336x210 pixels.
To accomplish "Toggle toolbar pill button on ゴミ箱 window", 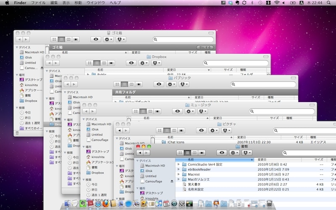I will coord(211,33).
